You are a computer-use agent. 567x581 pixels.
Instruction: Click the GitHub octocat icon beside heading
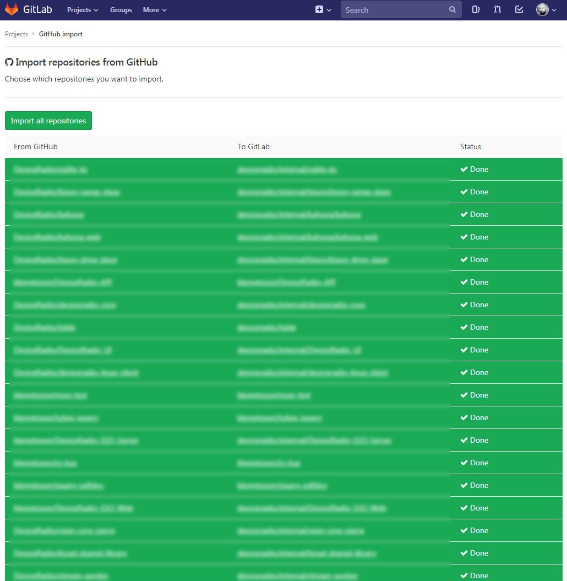click(x=9, y=62)
